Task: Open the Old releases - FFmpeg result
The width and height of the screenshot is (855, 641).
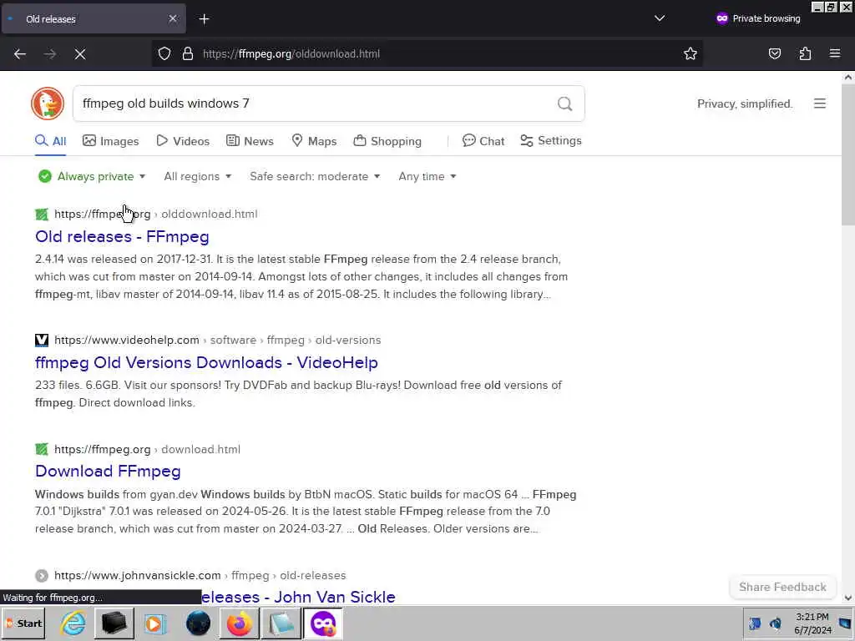Action: 122,236
